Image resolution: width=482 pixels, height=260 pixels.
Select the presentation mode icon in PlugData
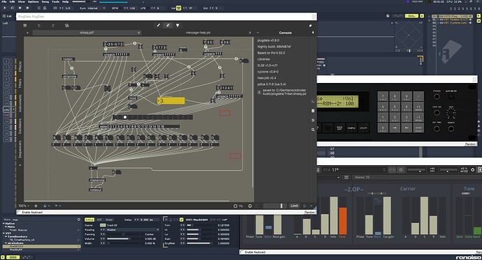click(177, 26)
